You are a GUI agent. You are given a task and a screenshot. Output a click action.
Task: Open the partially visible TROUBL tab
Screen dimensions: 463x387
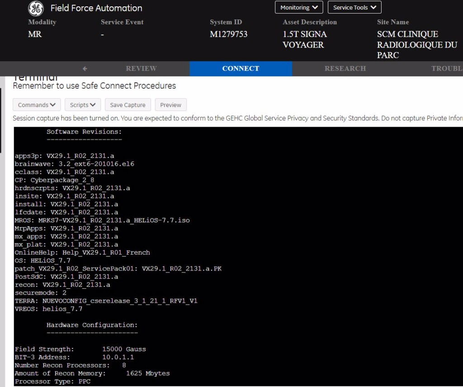coord(446,69)
